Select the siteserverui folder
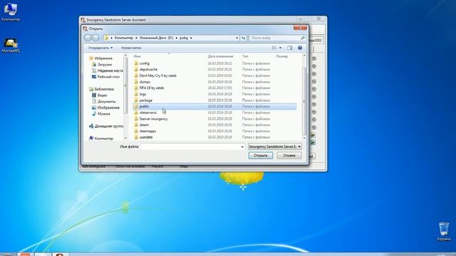Viewport: 456px width, 256px height. (147, 112)
